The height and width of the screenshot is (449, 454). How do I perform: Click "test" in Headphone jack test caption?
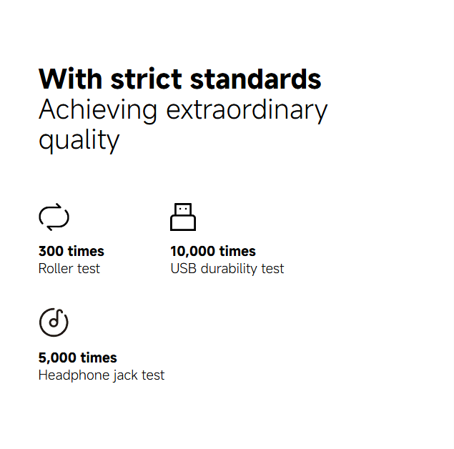[153, 375]
